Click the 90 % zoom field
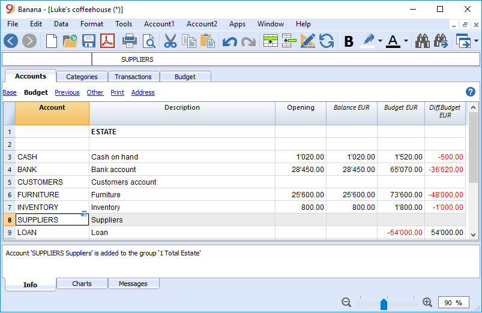The width and height of the screenshot is (482, 313). tap(454, 303)
